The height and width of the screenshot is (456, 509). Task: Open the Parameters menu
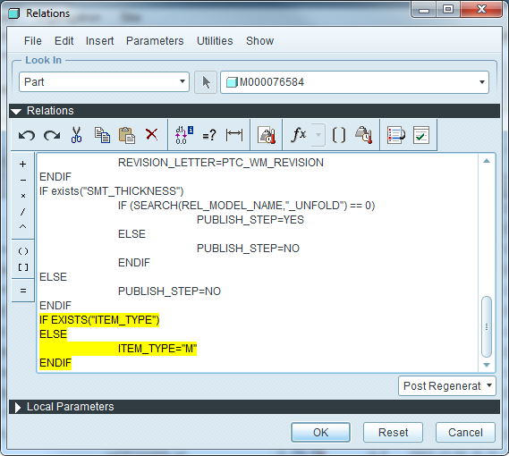click(x=155, y=41)
